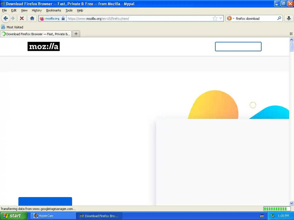Viewport: 294px width, 220px height.
Task: Open the Tools menu
Action: [x=69, y=10]
